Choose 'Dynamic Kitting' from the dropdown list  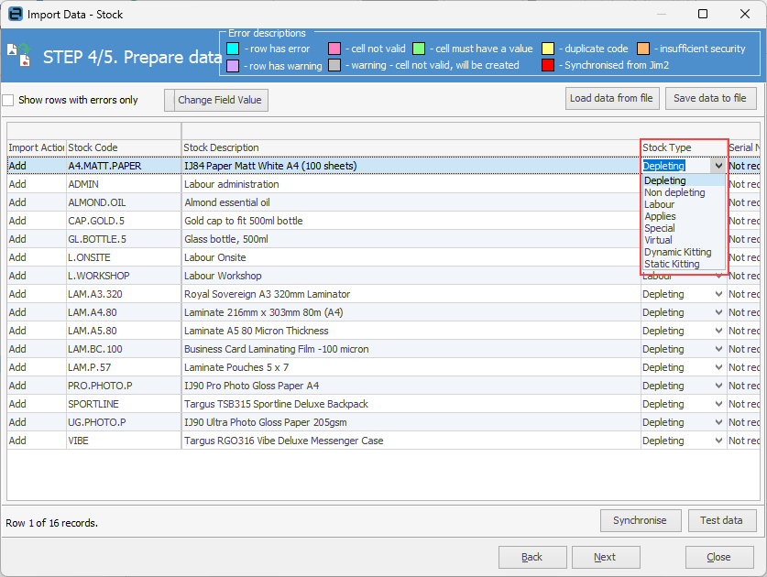(x=683, y=252)
